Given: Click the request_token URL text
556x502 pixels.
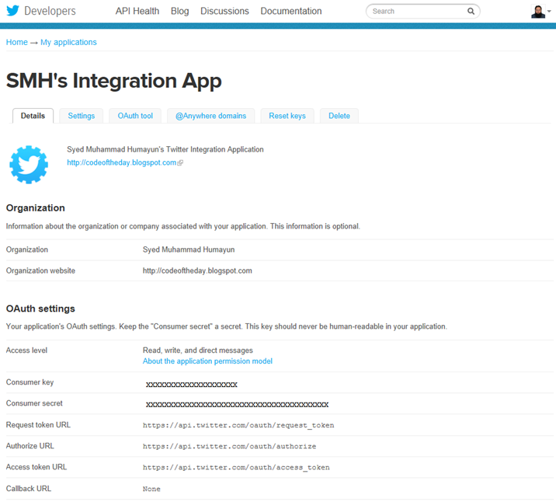Looking at the screenshot, I should pos(238,425).
